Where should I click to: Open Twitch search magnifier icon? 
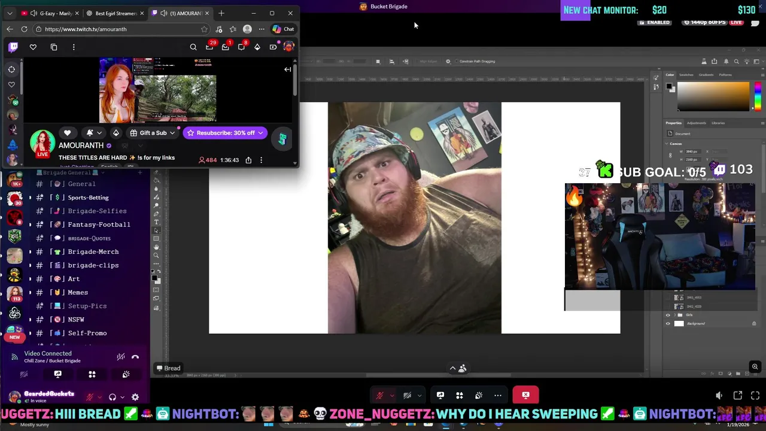193,47
